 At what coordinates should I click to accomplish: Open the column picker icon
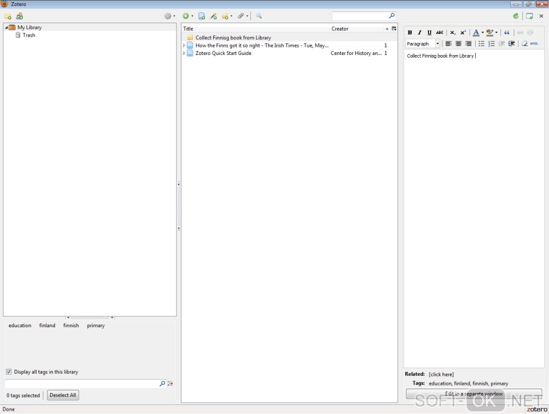[394, 29]
